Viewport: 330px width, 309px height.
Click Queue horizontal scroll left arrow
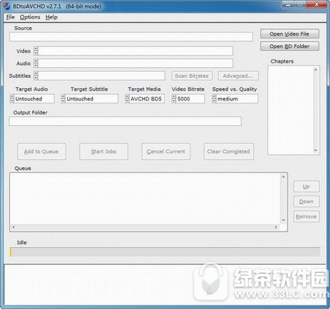[13, 227]
